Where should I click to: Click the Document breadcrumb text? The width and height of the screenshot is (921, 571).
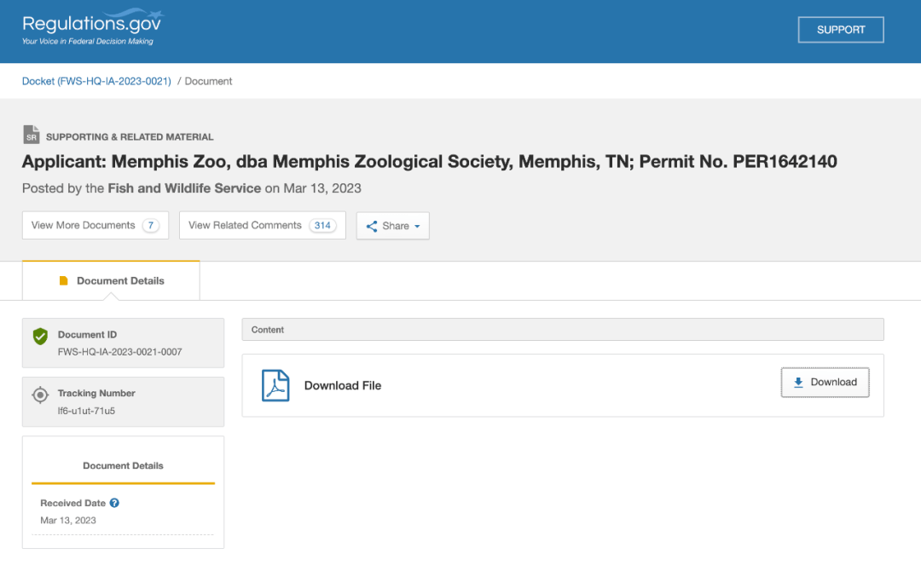tap(209, 81)
